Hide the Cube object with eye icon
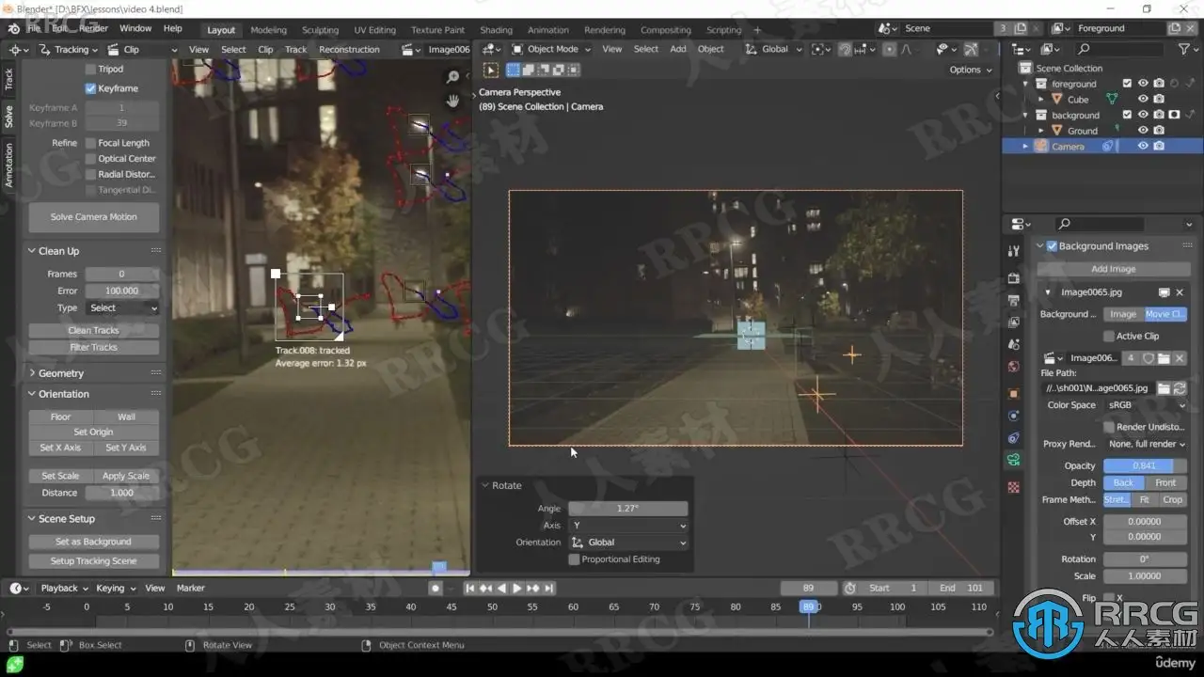The image size is (1204, 677). (1143, 99)
